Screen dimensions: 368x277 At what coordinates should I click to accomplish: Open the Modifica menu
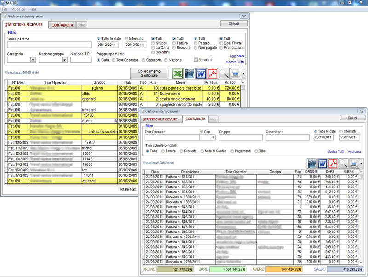click(18, 9)
